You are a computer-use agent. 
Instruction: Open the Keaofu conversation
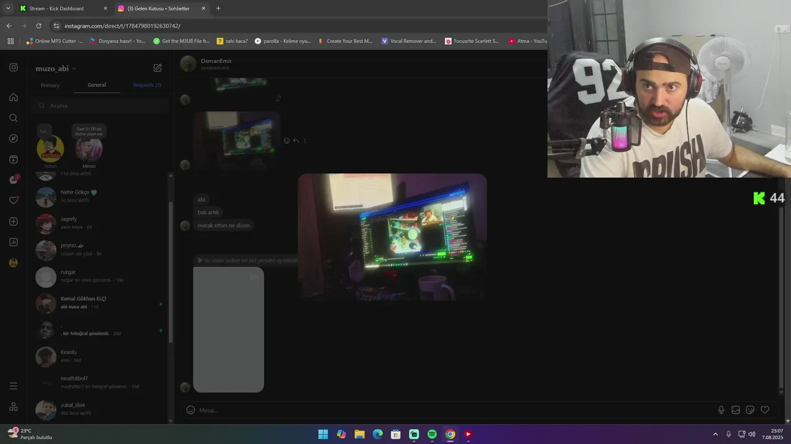(x=98, y=356)
